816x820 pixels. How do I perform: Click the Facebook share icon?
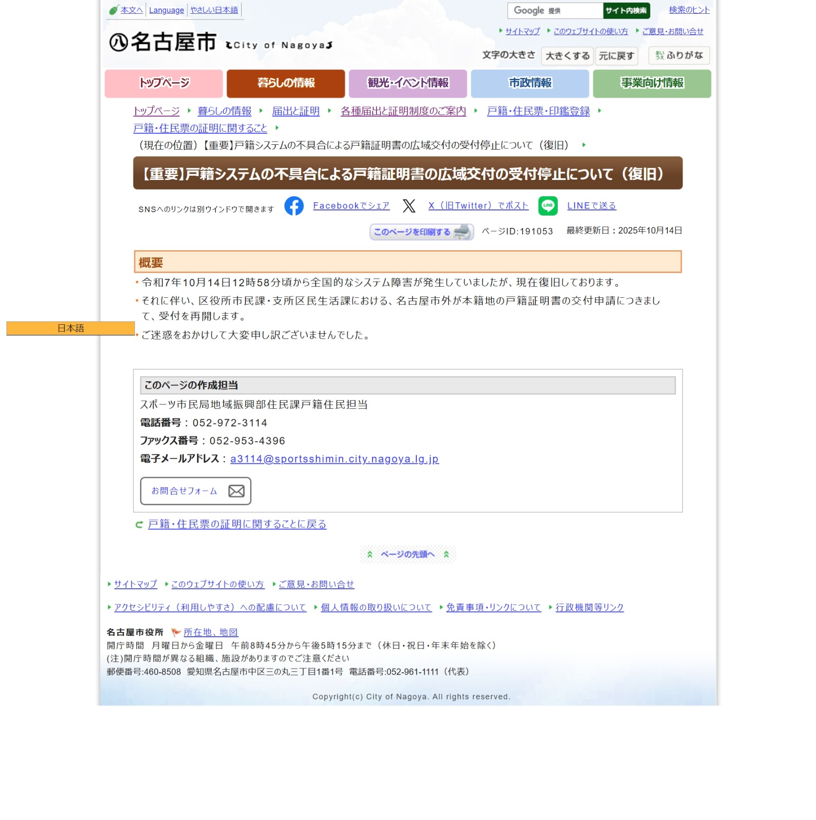pos(294,206)
